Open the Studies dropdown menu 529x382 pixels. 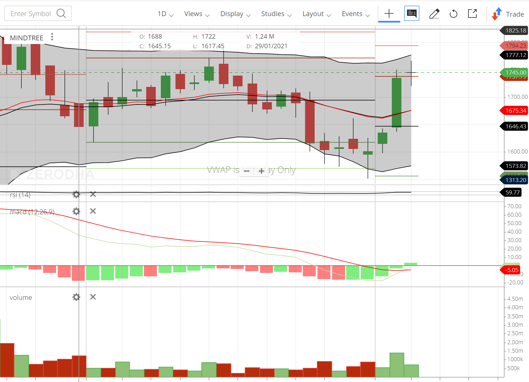tap(276, 14)
